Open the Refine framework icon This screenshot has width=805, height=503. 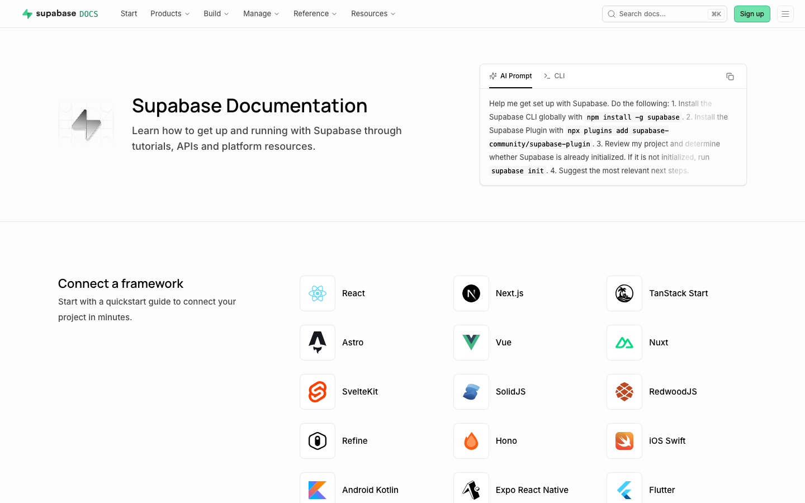pos(318,441)
